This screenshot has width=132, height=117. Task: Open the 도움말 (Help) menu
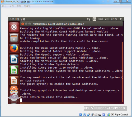tap(27, 6)
